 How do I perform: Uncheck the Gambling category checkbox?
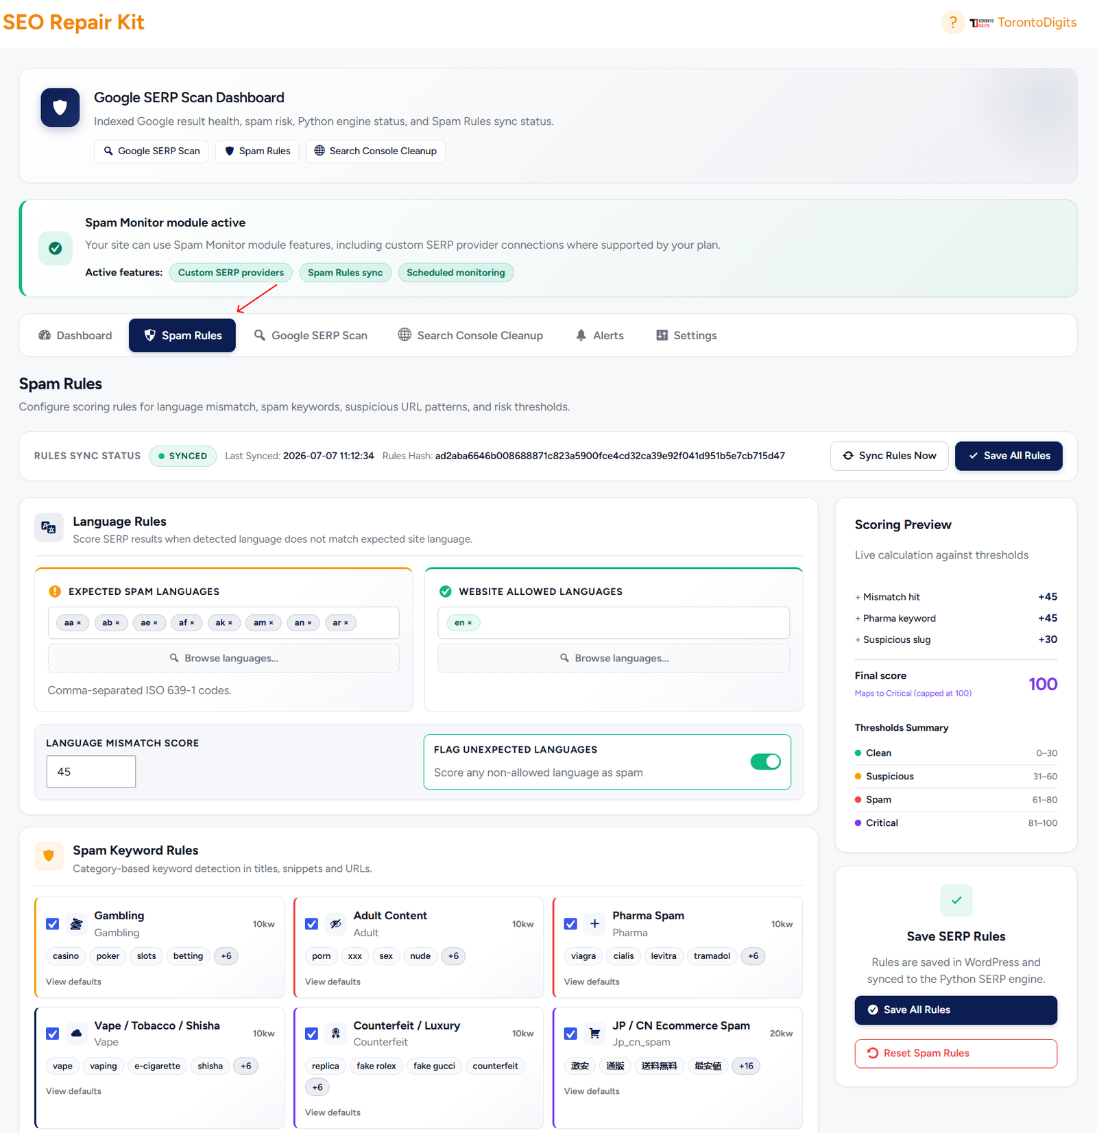pos(53,924)
